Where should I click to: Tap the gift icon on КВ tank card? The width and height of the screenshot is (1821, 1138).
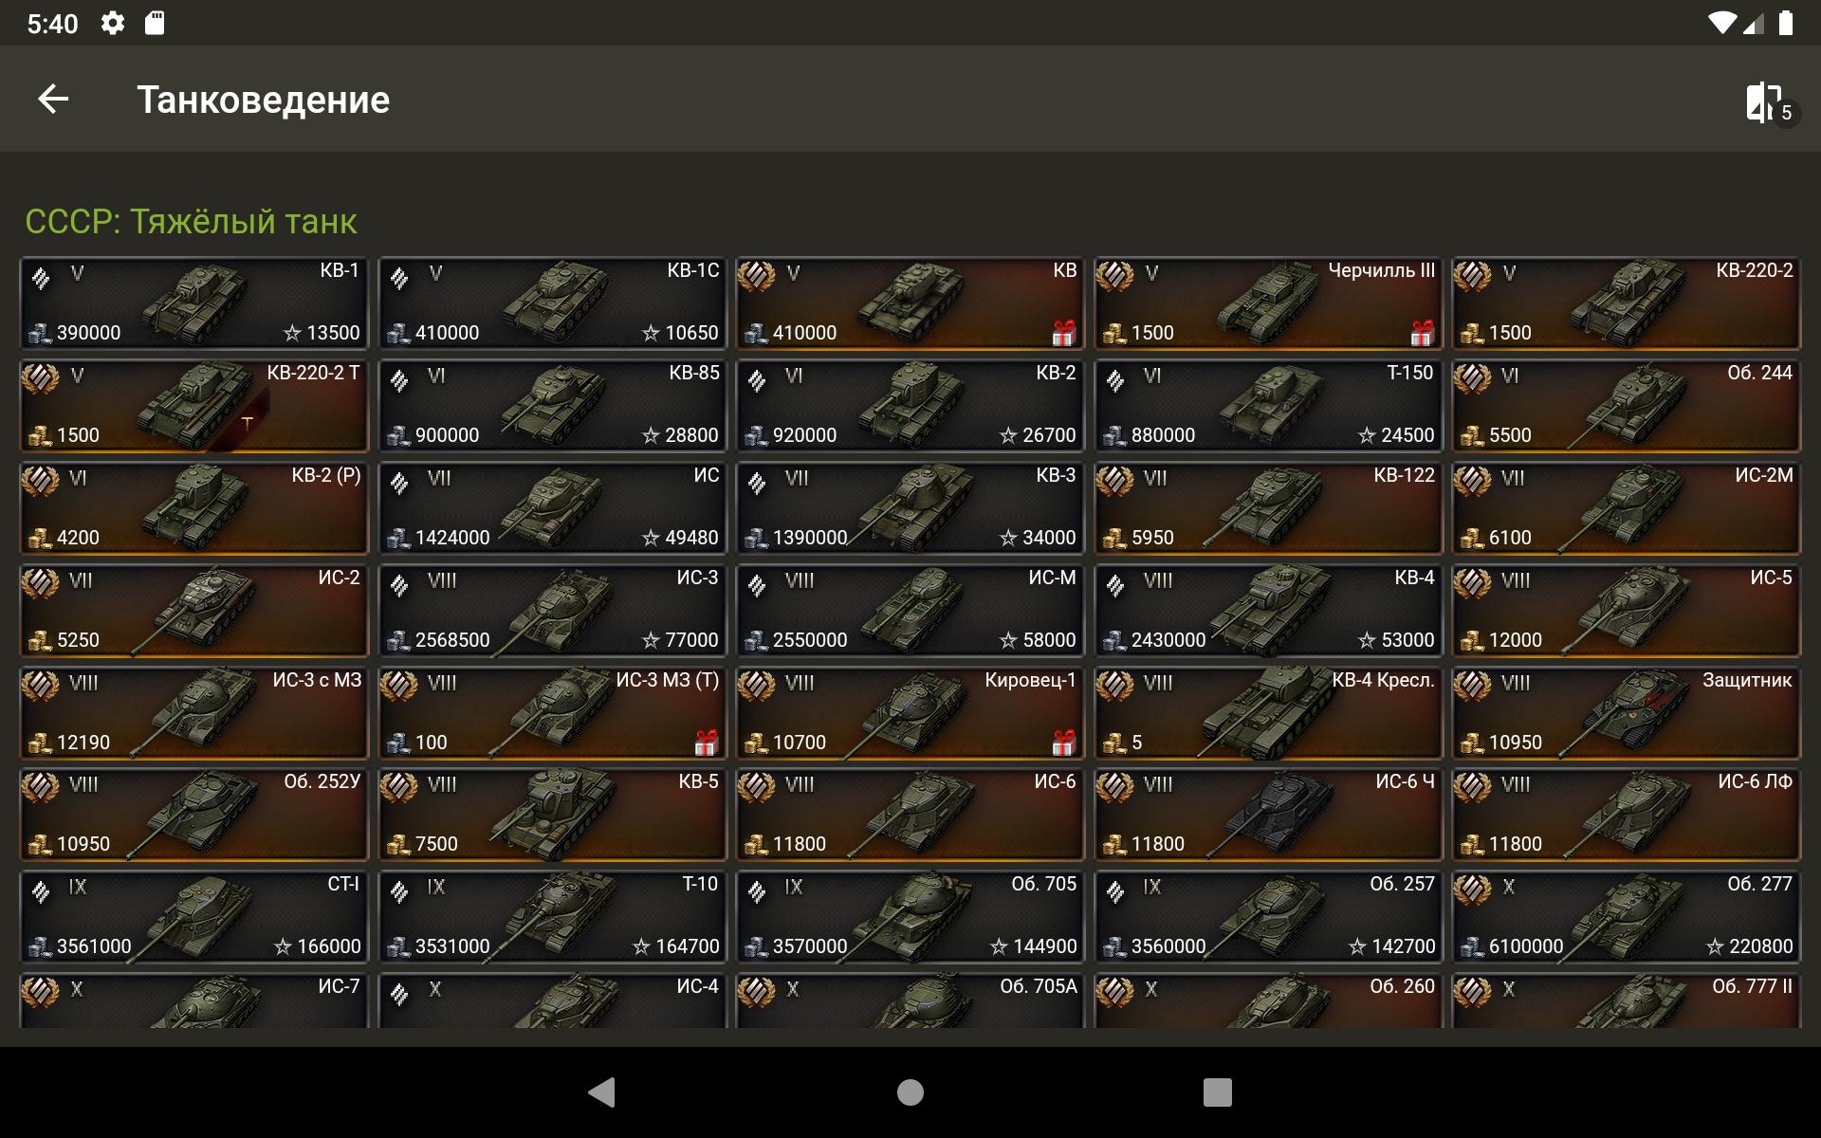[x=1064, y=333]
